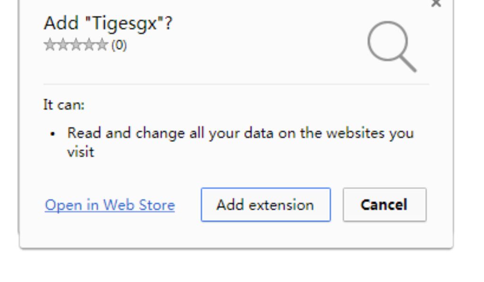Click the word "Read" in permission text
Viewport: 484px width, 282px height.
click(x=84, y=133)
